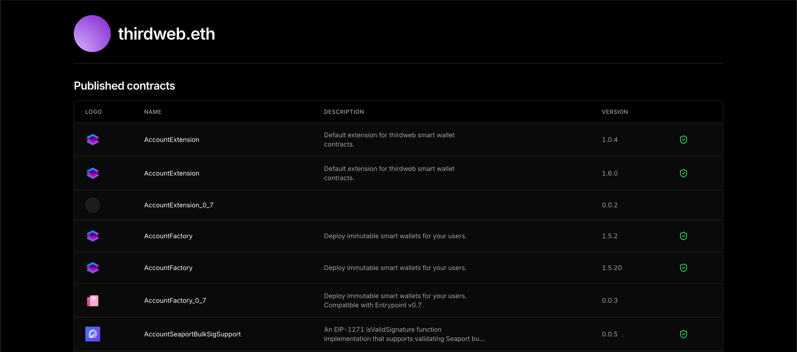Click description of AccountFactory 1.5.20 row
Viewport: 797px width, 352px height.
(x=395, y=268)
